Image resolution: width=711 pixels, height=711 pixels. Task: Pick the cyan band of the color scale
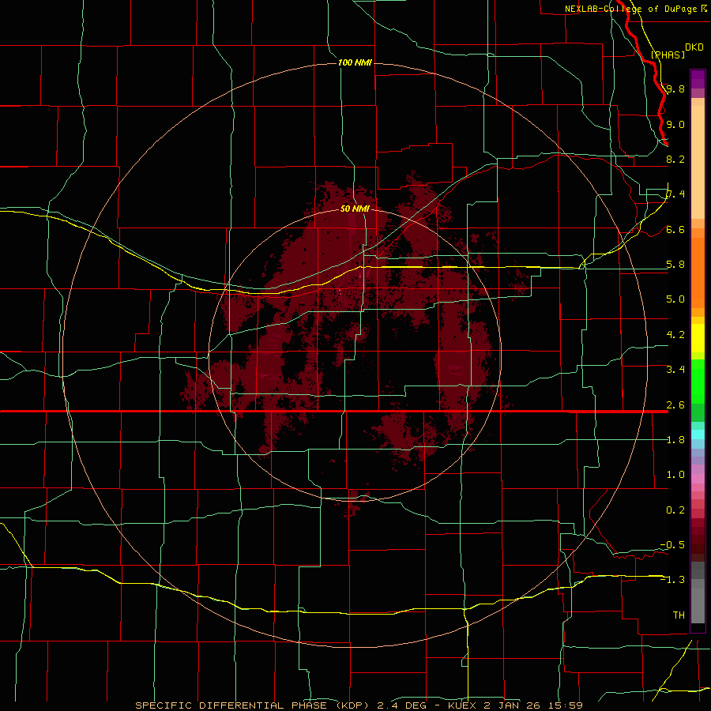[698, 434]
